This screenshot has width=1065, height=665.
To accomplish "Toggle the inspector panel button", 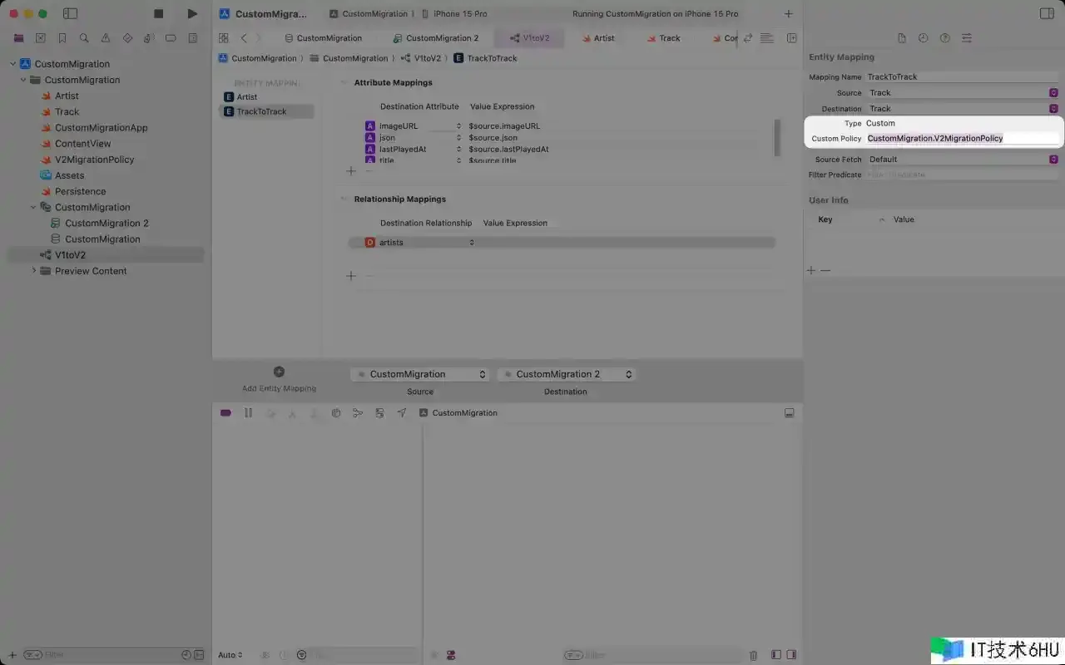I will [x=1048, y=13].
